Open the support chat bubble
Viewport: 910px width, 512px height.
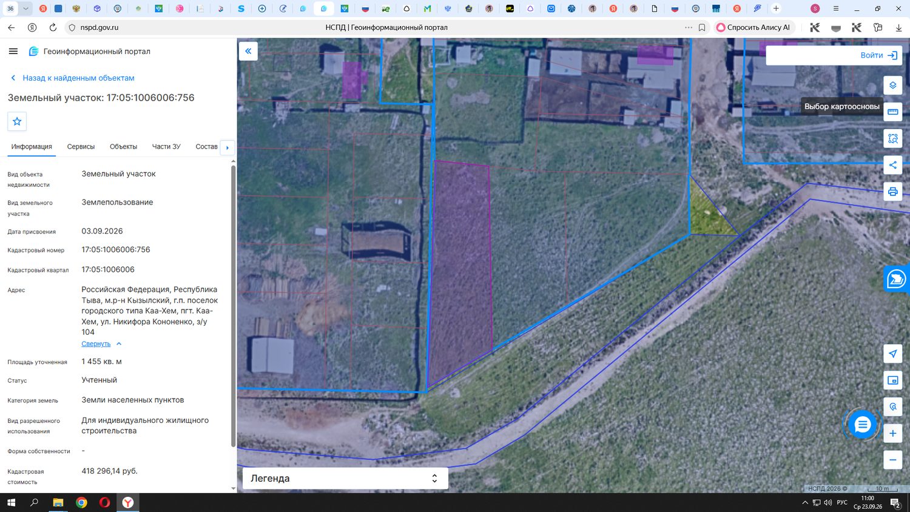point(862,425)
